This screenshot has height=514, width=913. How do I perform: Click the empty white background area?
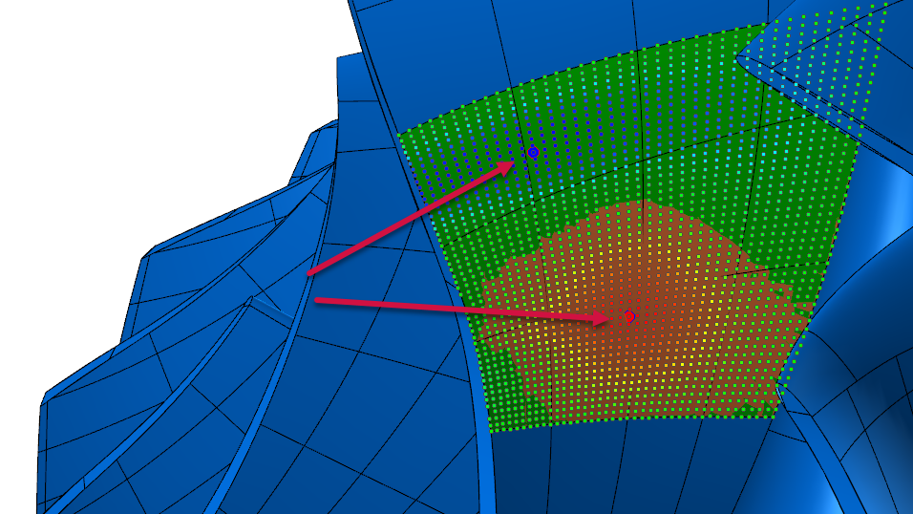[143, 76]
